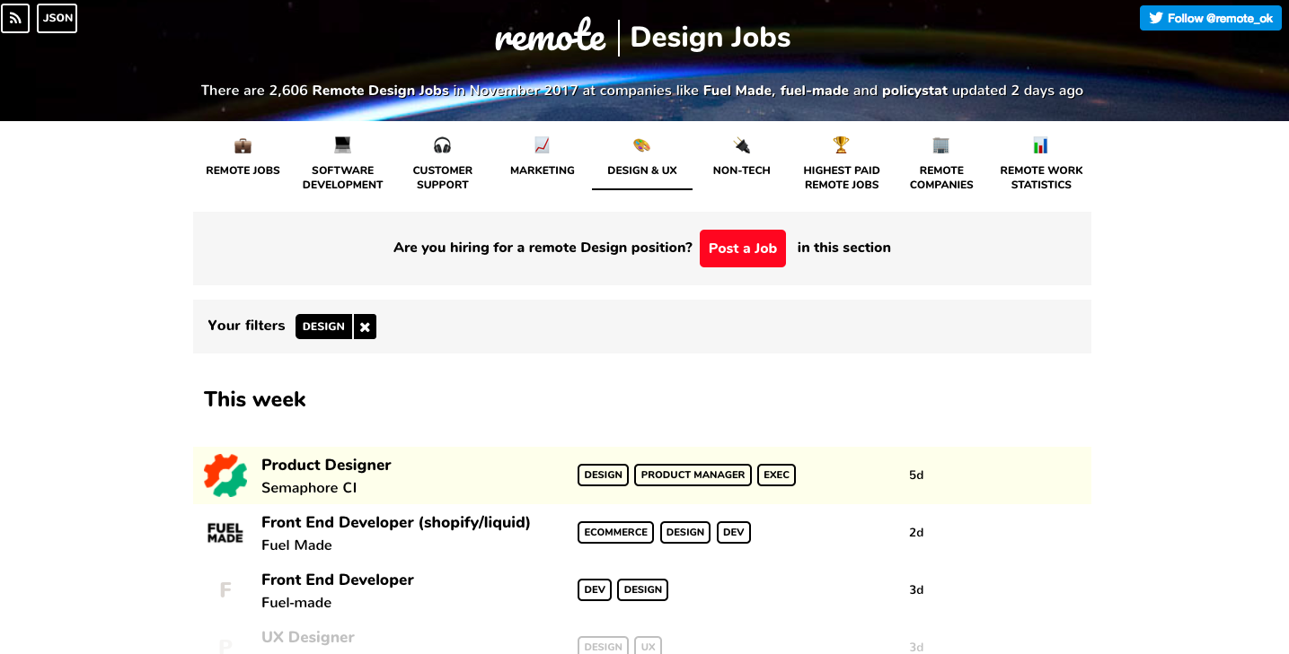Click the PRODUCT MANAGER tag
Viewport: 1289px width, 654px height.
693,475
